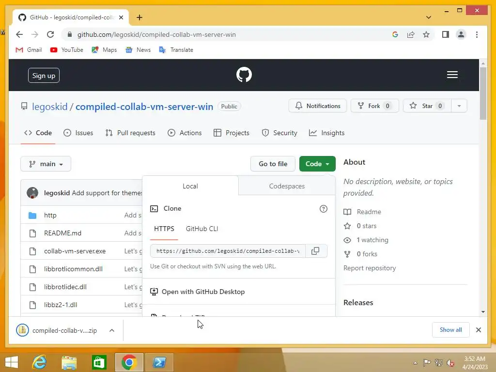
Task: Click Show all downloads
Action: (451, 330)
